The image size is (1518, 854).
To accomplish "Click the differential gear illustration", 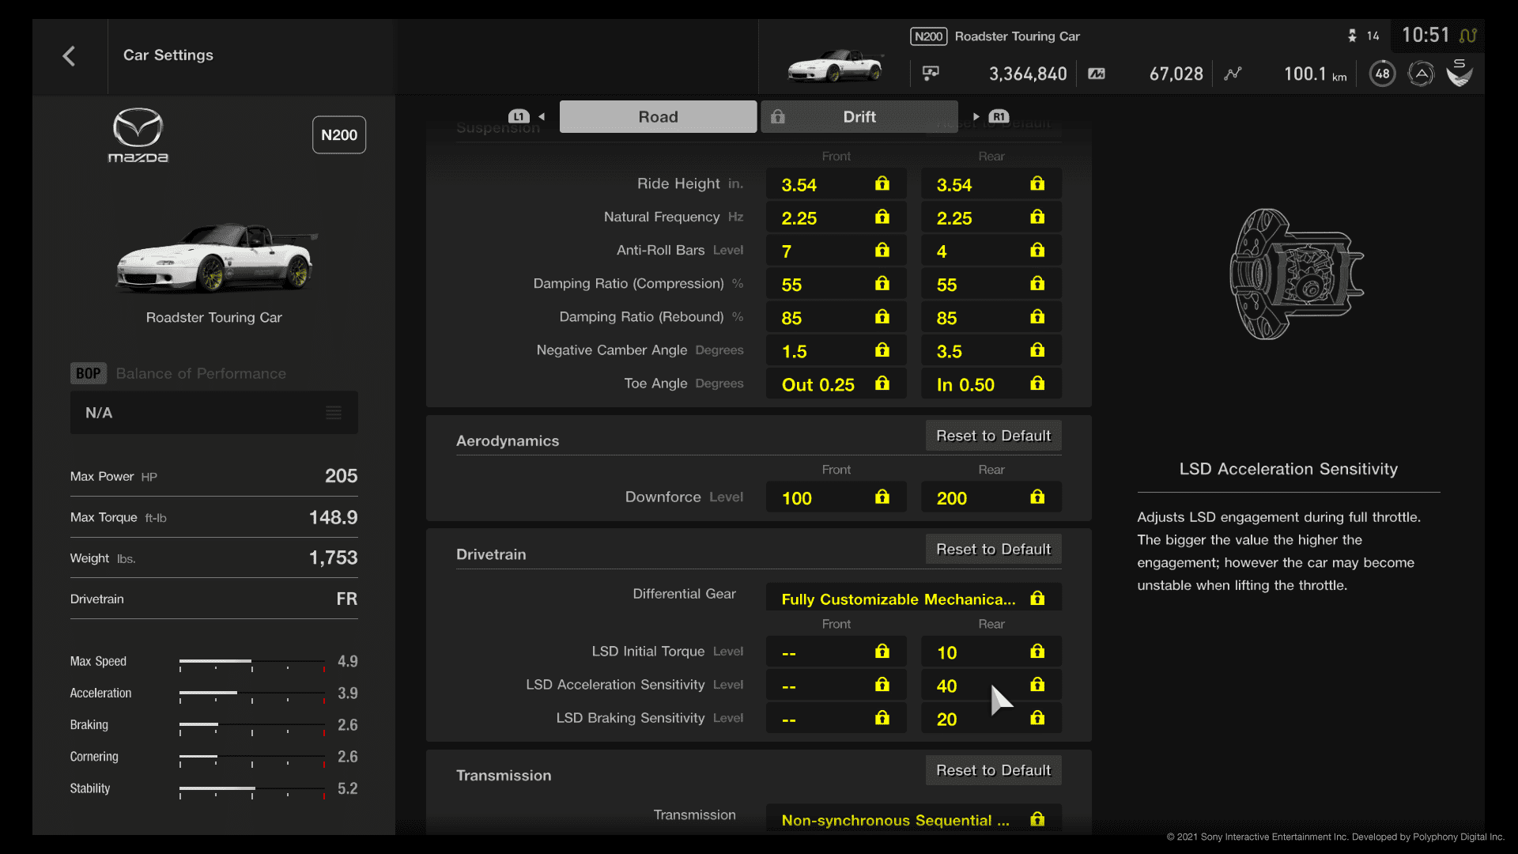I will 1297,274.
